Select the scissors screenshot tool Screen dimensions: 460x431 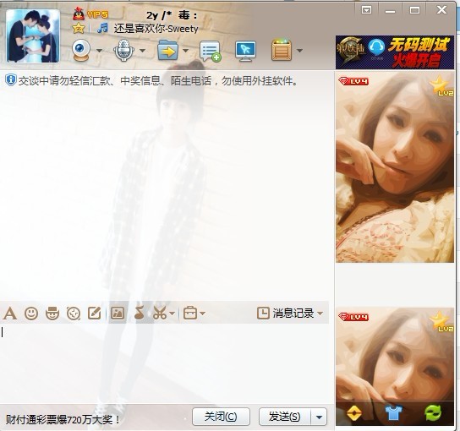tap(160, 314)
